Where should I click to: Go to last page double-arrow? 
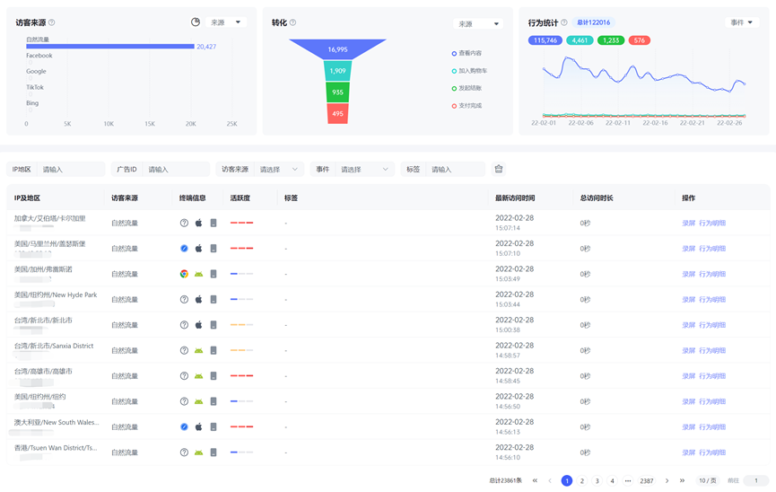point(682,480)
